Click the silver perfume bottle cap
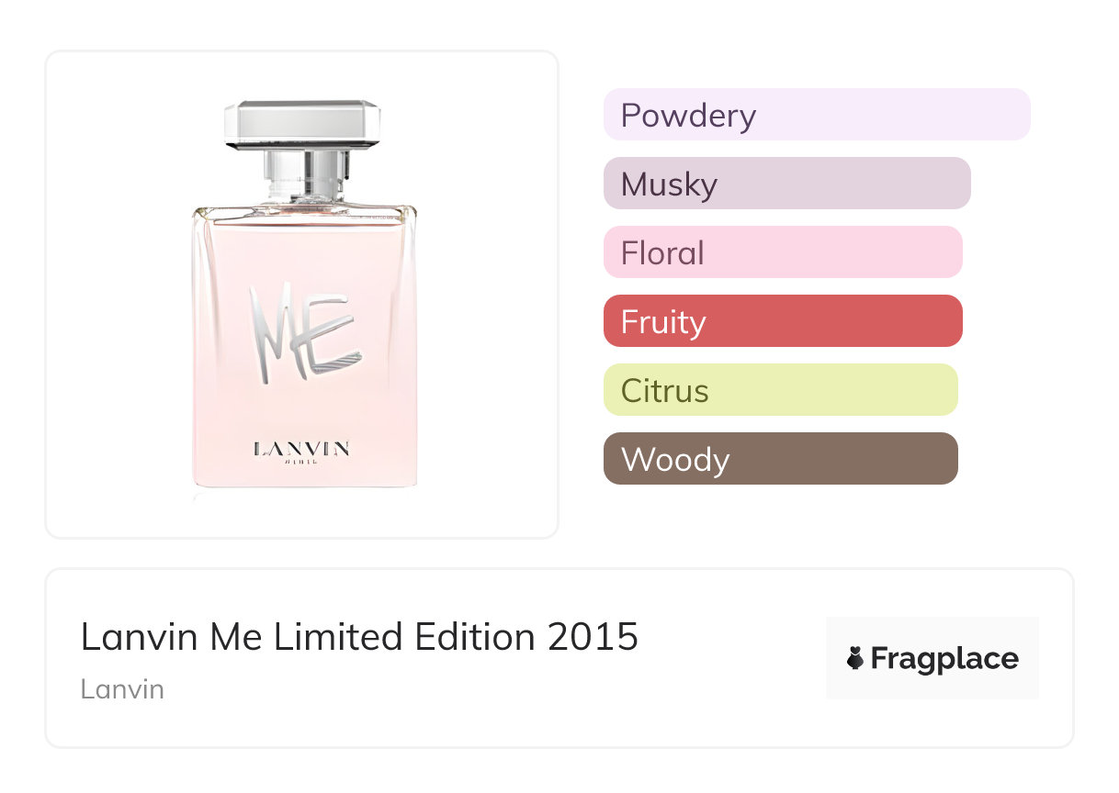Viewport: 1119px width, 793px height. tap(302, 124)
